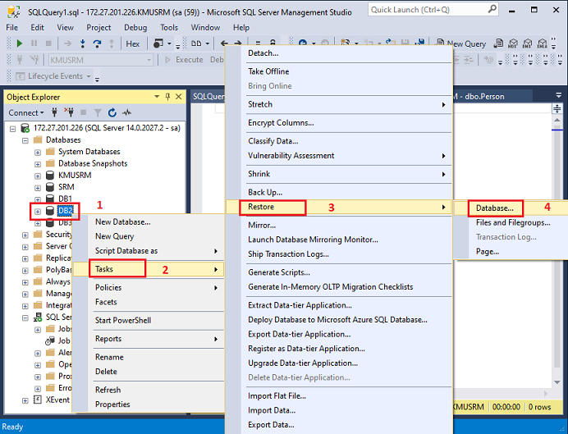The image size is (568, 434).
Task: Click the KMUSRM database icon in tree
Action: point(49,176)
